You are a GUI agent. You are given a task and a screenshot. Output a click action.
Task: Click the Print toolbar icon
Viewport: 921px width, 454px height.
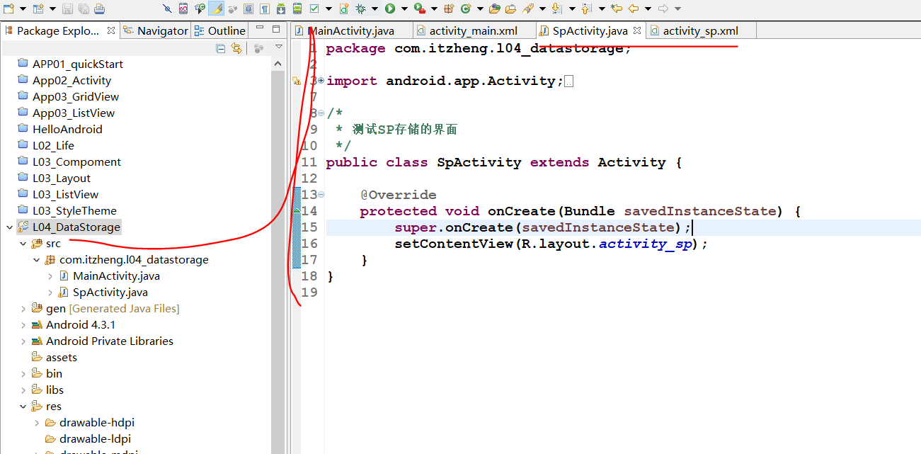pos(100,8)
